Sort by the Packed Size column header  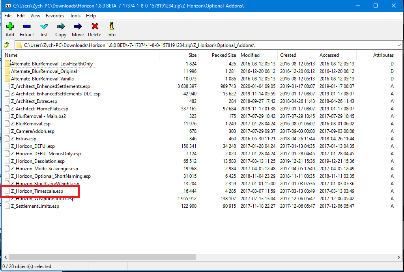click(x=224, y=55)
